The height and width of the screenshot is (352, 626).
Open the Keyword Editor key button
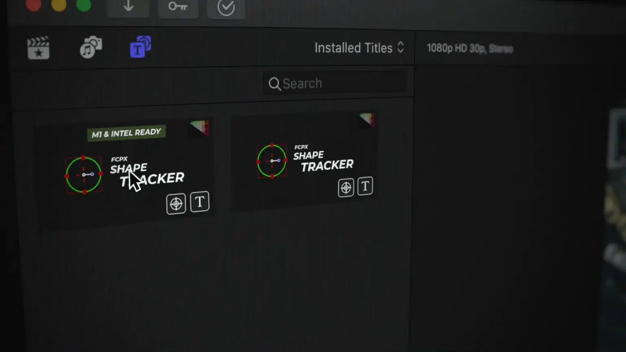pyautogui.click(x=178, y=7)
